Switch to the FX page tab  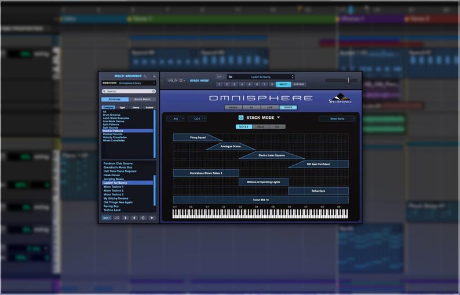pos(251,107)
